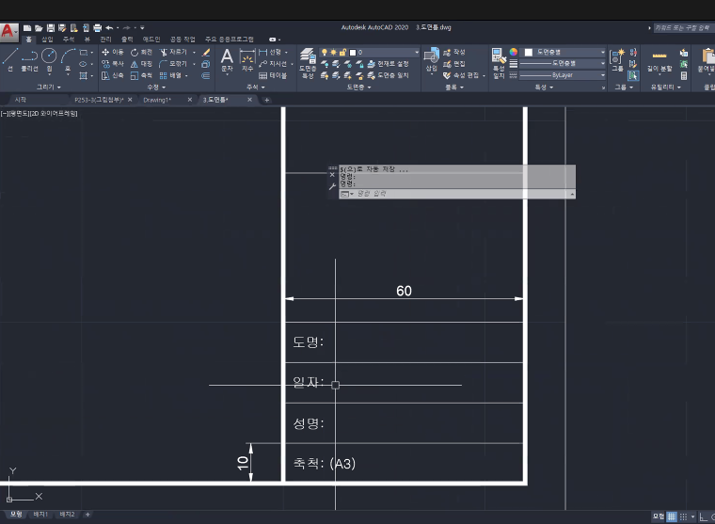The height and width of the screenshot is (524, 715).
Task: Open Layer Properties (도면층 특성) manager
Action: point(308,63)
